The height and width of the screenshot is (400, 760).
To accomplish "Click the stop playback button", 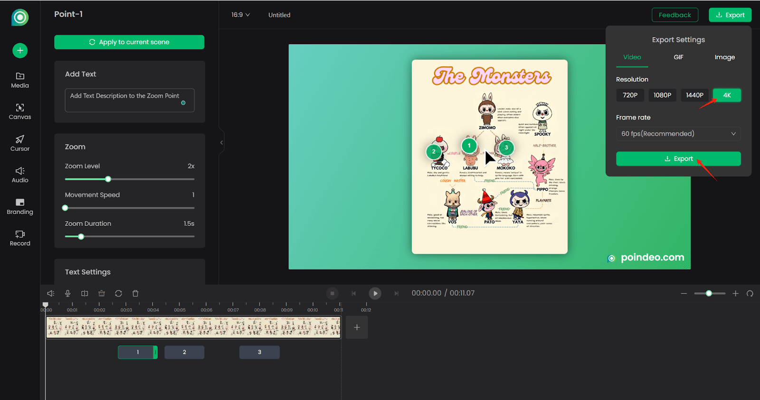I will pyautogui.click(x=332, y=293).
